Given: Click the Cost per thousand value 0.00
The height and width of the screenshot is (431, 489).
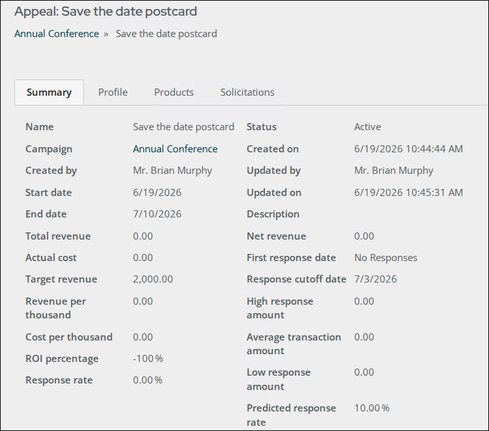Looking at the screenshot, I should tap(143, 337).
